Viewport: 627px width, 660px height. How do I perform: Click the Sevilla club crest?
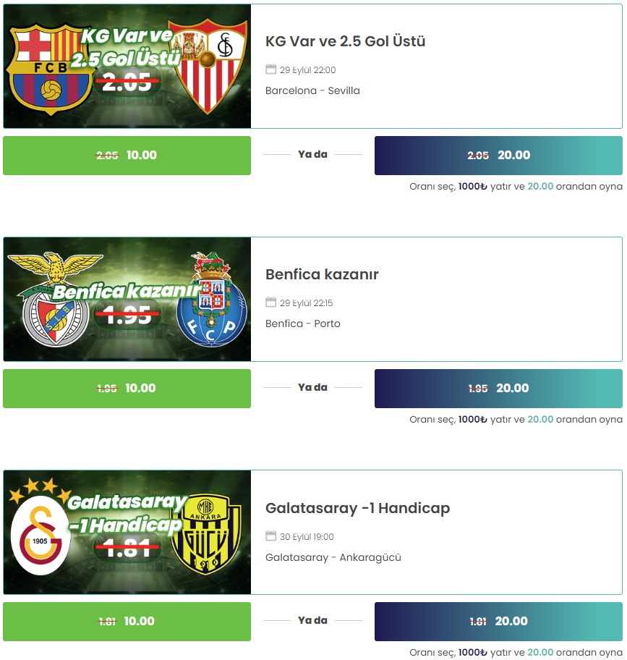point(208,66)
